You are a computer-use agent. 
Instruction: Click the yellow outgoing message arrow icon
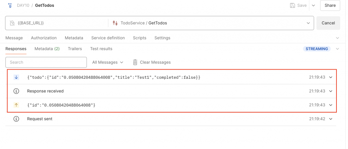(16, 105)
